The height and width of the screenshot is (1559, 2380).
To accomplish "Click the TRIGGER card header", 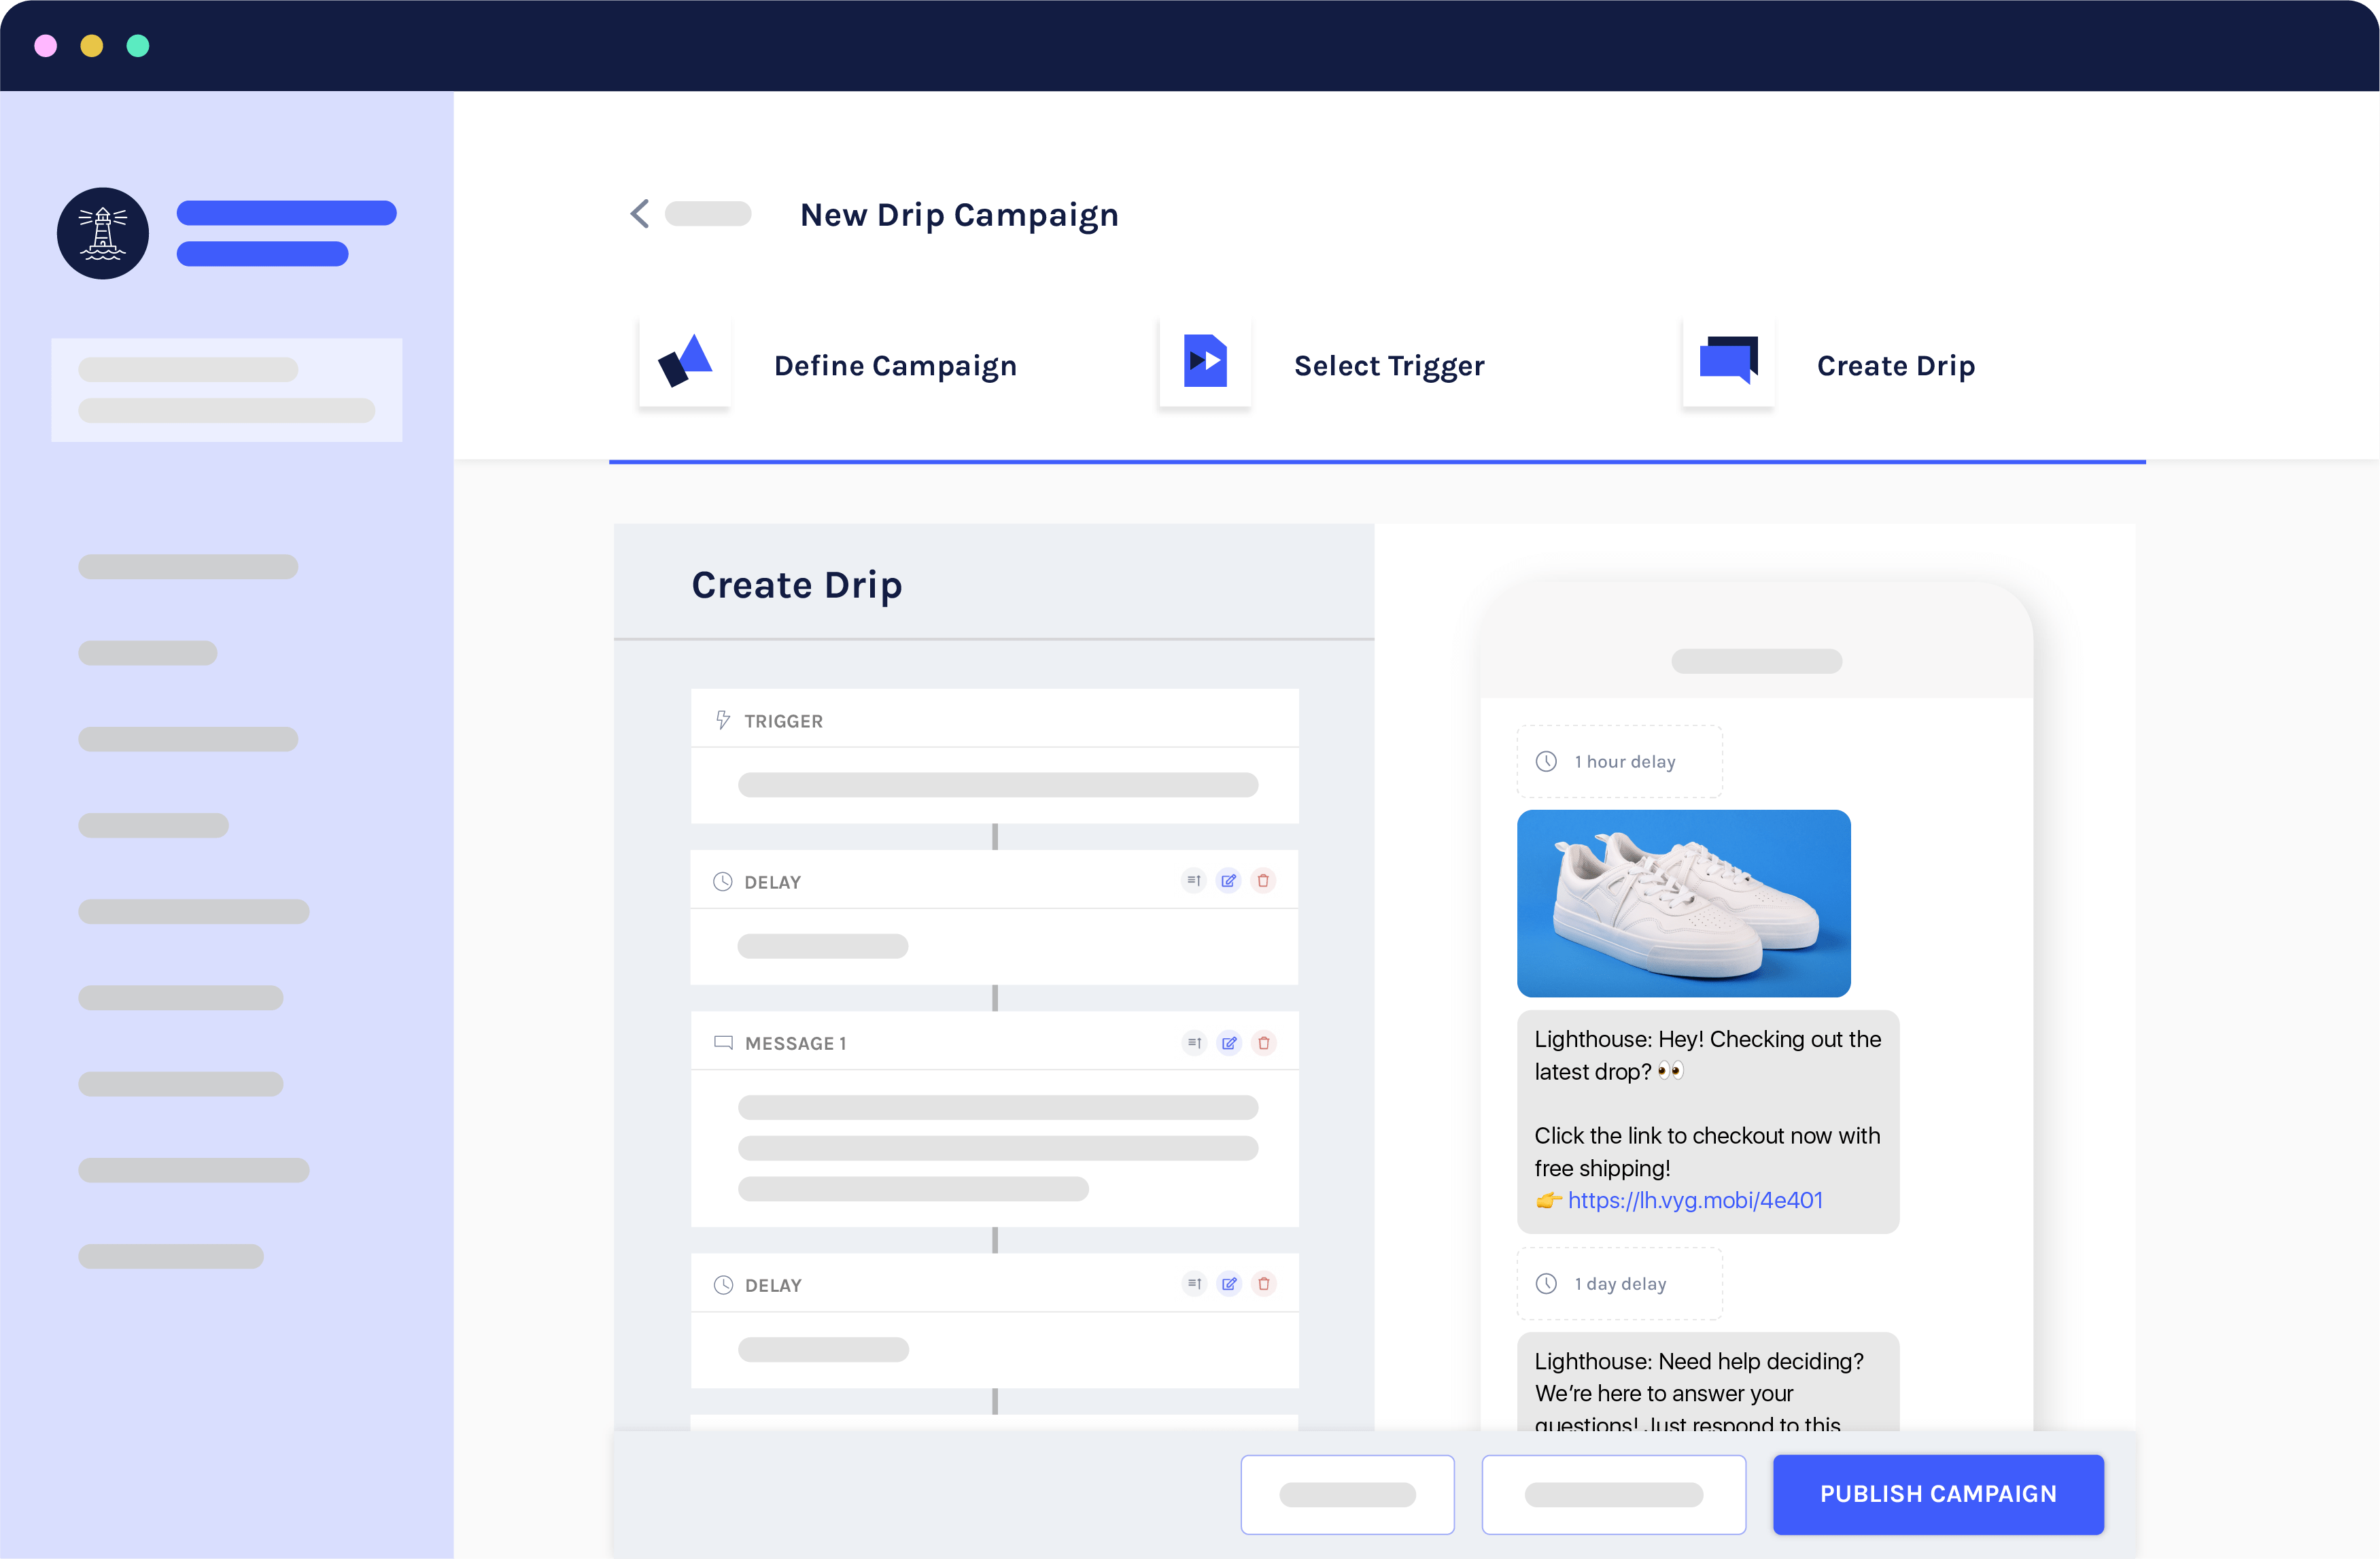I will pos(994,721).
